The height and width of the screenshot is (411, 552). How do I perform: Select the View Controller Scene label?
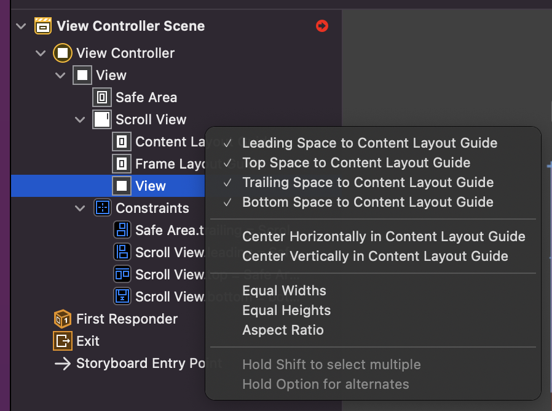coord(130,26)
